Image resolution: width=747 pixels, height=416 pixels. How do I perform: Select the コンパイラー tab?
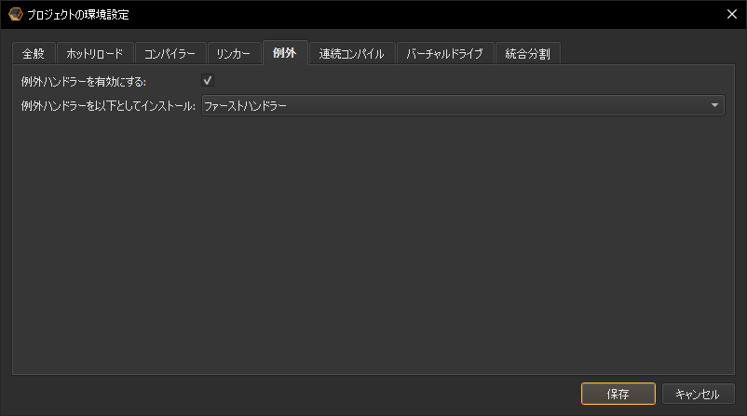tap(170, 53)
